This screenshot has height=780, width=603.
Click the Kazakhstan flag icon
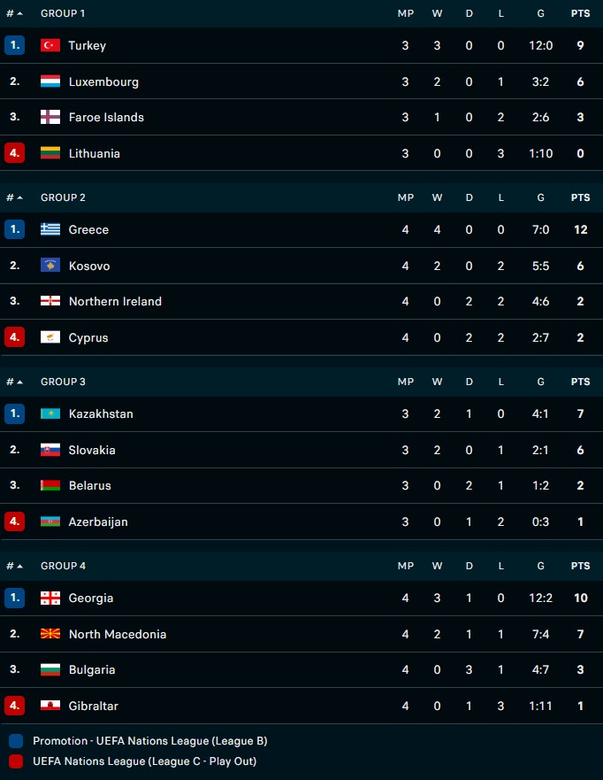pyautogui.click(x=50, y=413)
